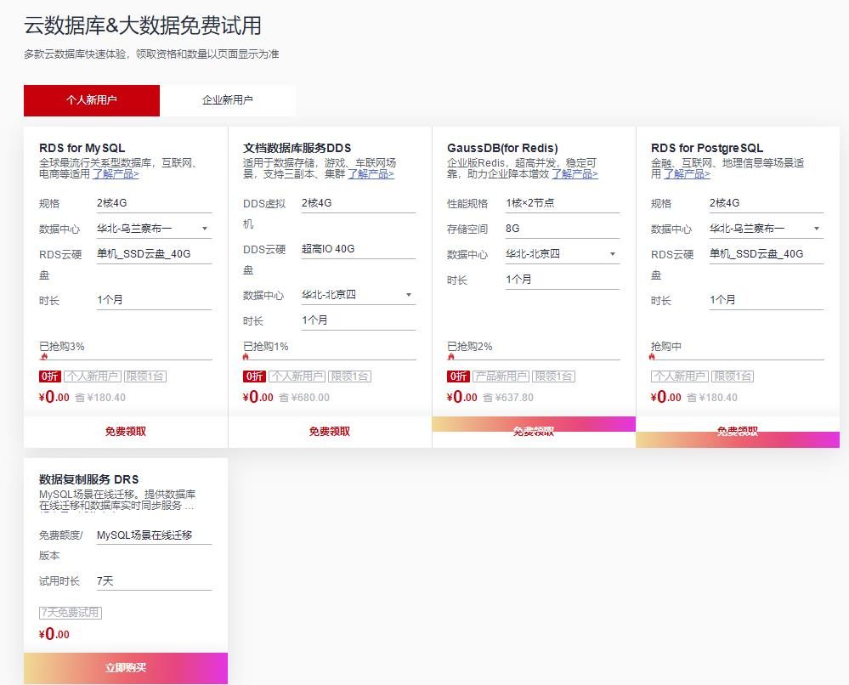Click 数据复制服务 DRS card title
This screenshot has height=685, width=849.
[88, 480]
